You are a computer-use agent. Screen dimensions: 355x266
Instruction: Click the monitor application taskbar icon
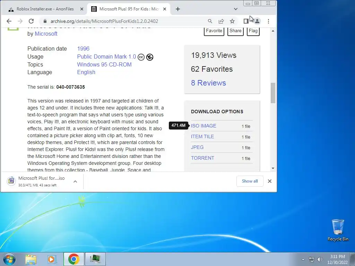(x=95, y=259)
